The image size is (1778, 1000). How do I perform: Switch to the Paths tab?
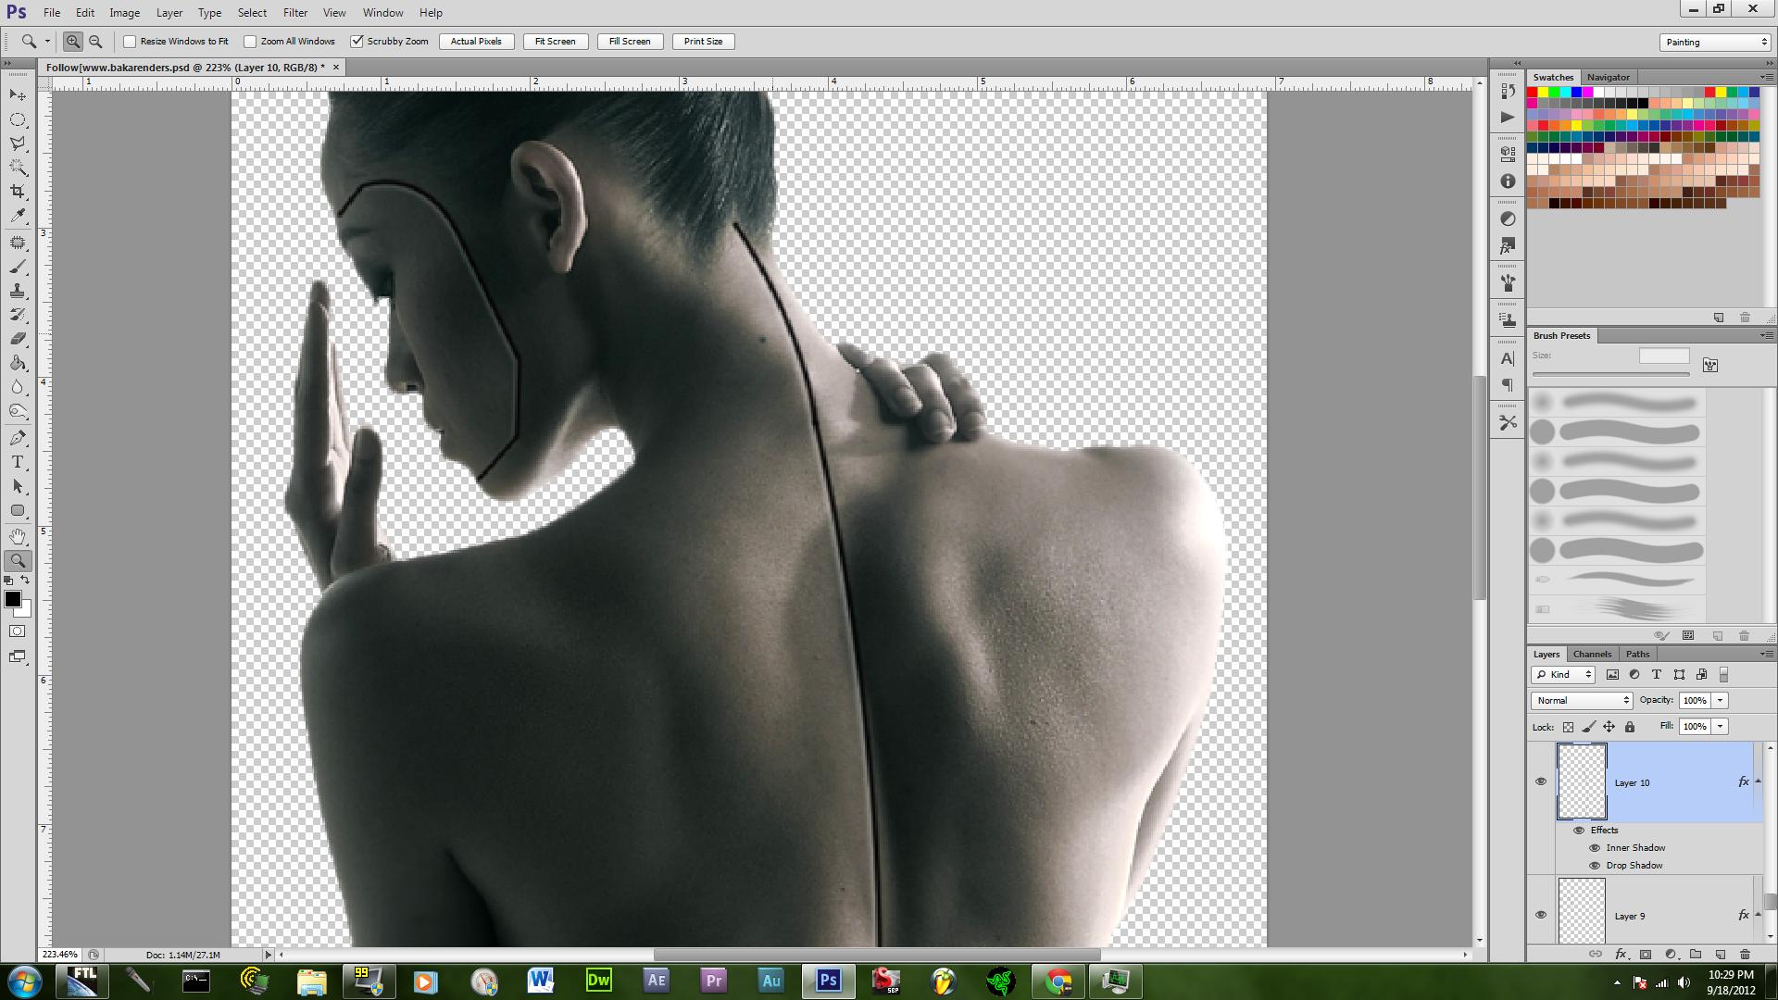tap(1637, 654)
